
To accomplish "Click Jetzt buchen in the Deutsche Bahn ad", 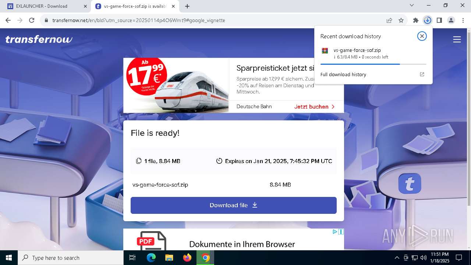I will coord(314,107).
